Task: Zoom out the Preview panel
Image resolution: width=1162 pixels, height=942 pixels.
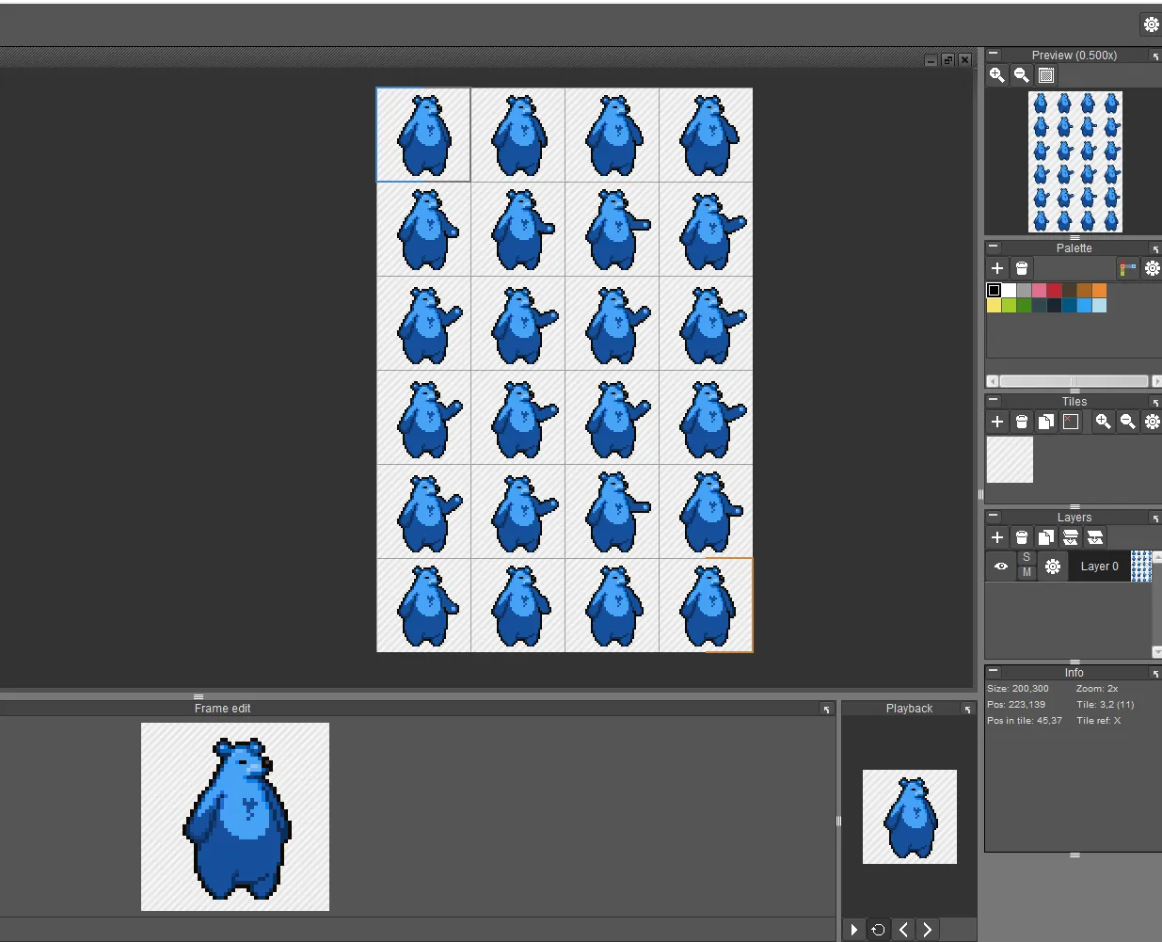Action: pos(1022,75)
